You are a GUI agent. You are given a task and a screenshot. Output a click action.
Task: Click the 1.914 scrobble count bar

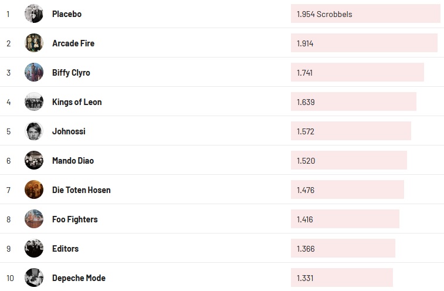(x=364, y=43)
